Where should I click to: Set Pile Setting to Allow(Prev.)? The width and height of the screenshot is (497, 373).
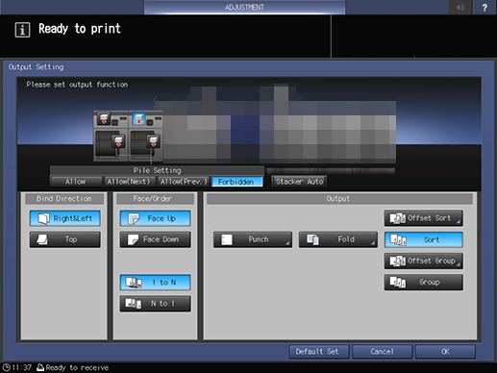point(184,182)
